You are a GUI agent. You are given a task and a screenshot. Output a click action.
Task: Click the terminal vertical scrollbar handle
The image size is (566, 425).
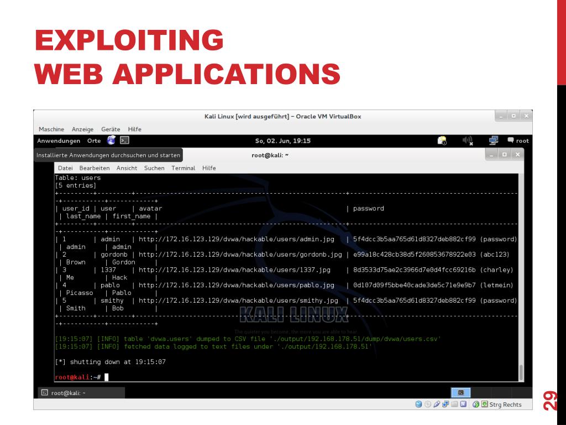pos(521,372)
